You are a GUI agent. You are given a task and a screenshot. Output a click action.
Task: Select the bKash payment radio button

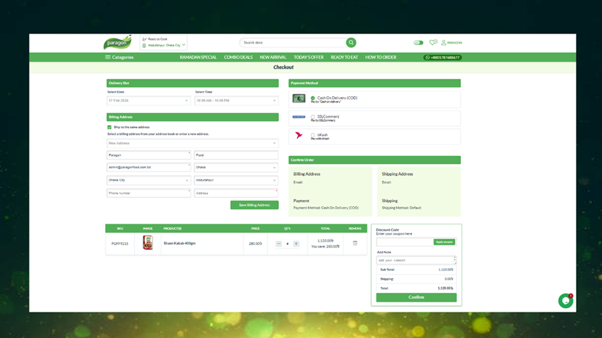(314, 134)
